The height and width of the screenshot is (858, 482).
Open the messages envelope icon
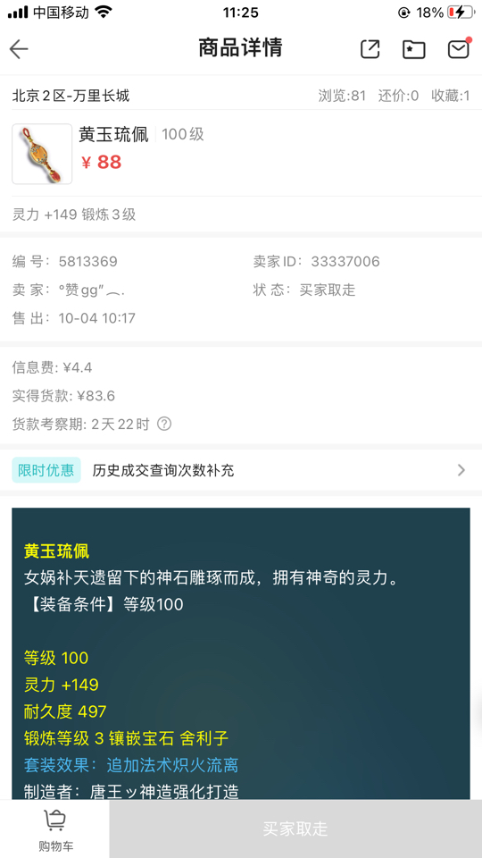tap(459, 48)
